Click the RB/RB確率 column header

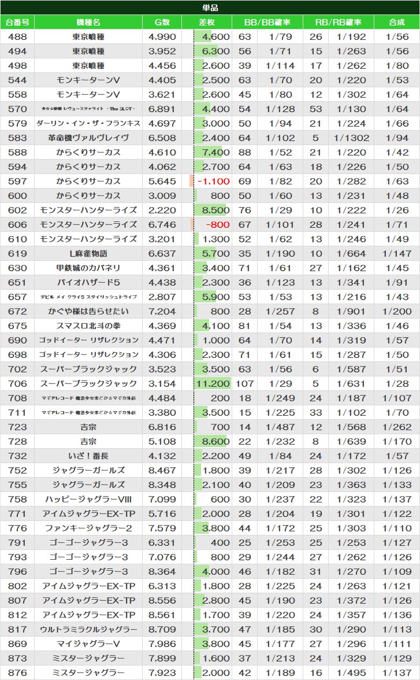(339, 22)
